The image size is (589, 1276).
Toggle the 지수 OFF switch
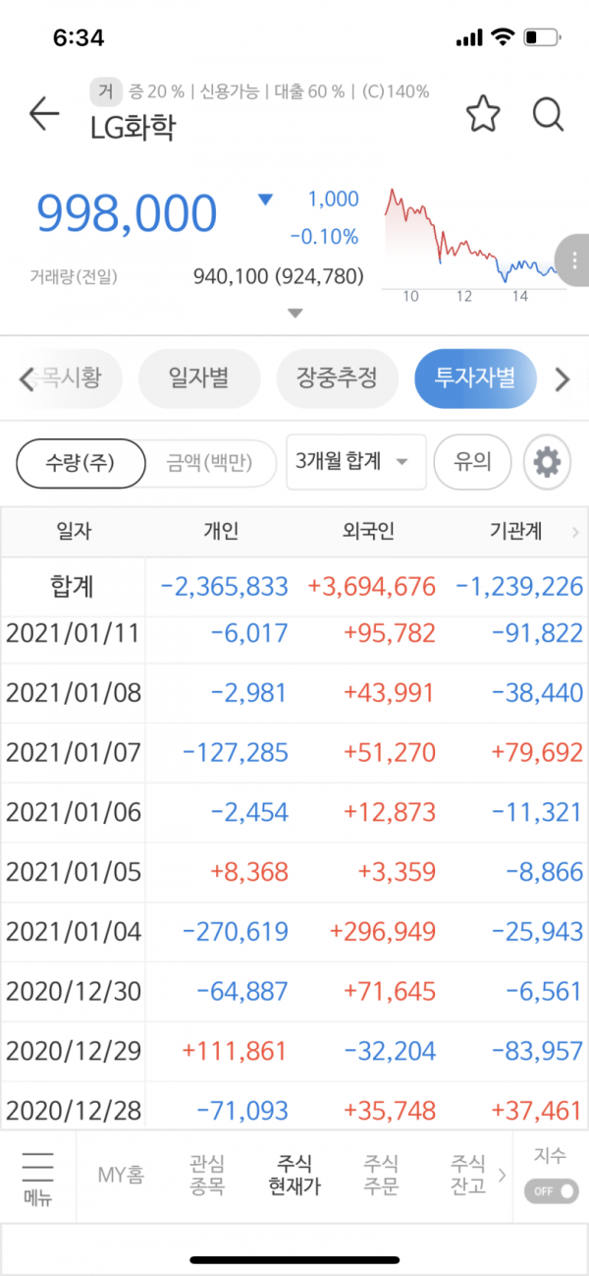[x=551, y=1191]
